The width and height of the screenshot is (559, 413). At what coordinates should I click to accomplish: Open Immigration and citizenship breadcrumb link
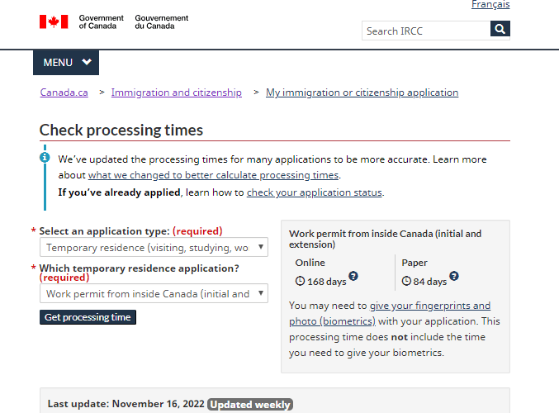(x=176, y=93)
